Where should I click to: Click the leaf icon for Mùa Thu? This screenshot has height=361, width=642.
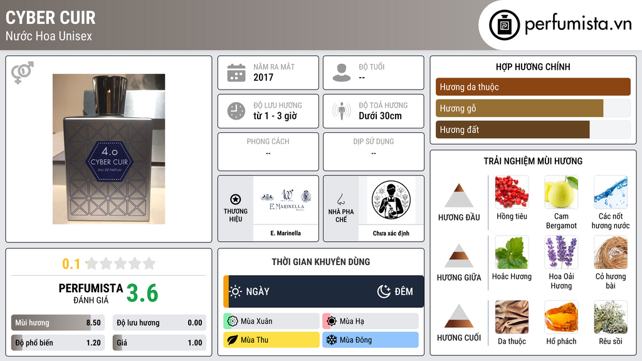[x=233, y=340]
